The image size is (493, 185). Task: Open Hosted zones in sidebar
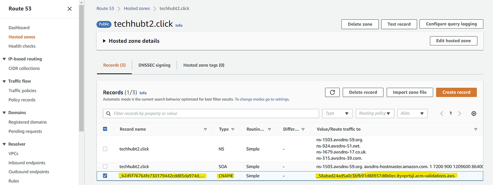(x=22, y=37)
